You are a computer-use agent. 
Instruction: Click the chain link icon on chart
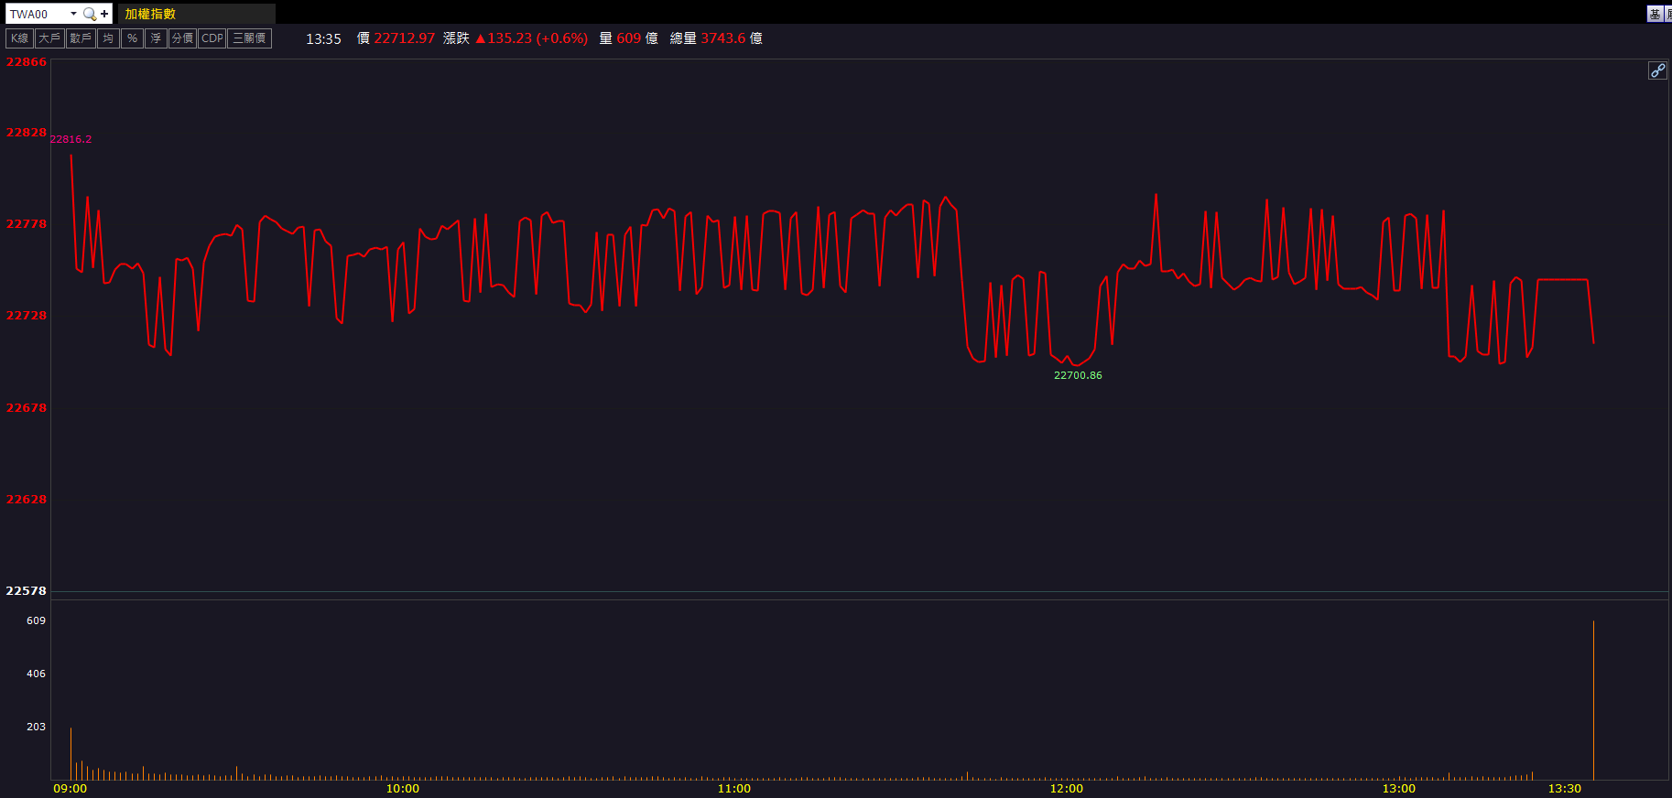pyautogui.click(x=1657, y=70)
